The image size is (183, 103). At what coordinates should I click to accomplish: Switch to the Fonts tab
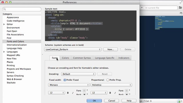(x=55, y=58)
